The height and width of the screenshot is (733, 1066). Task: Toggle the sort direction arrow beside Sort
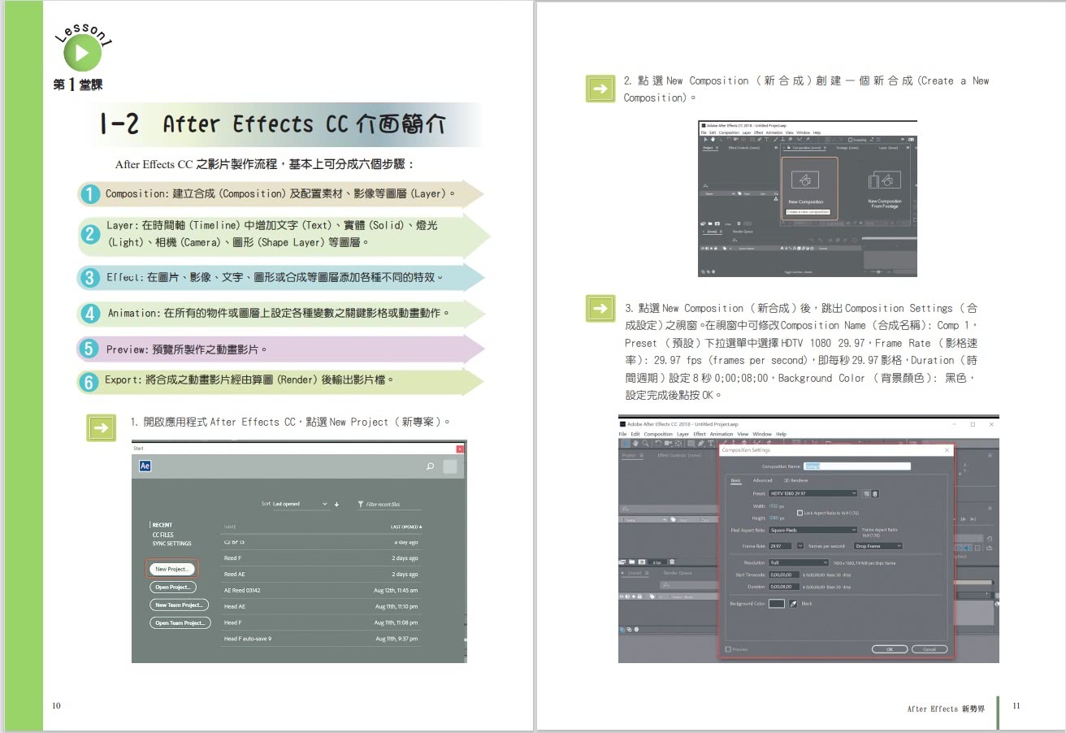(336, 504)
